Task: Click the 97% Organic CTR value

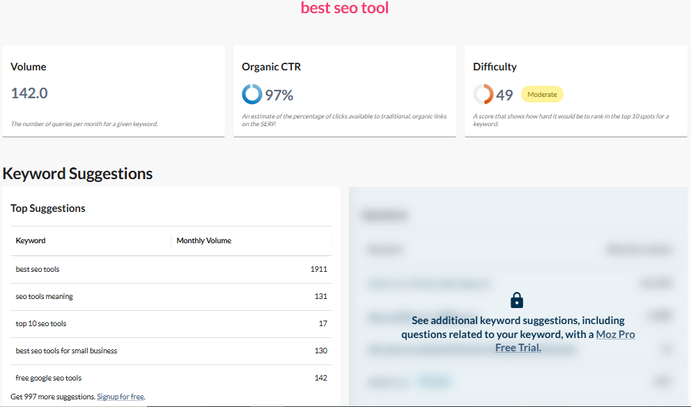Action: (279, 95)
